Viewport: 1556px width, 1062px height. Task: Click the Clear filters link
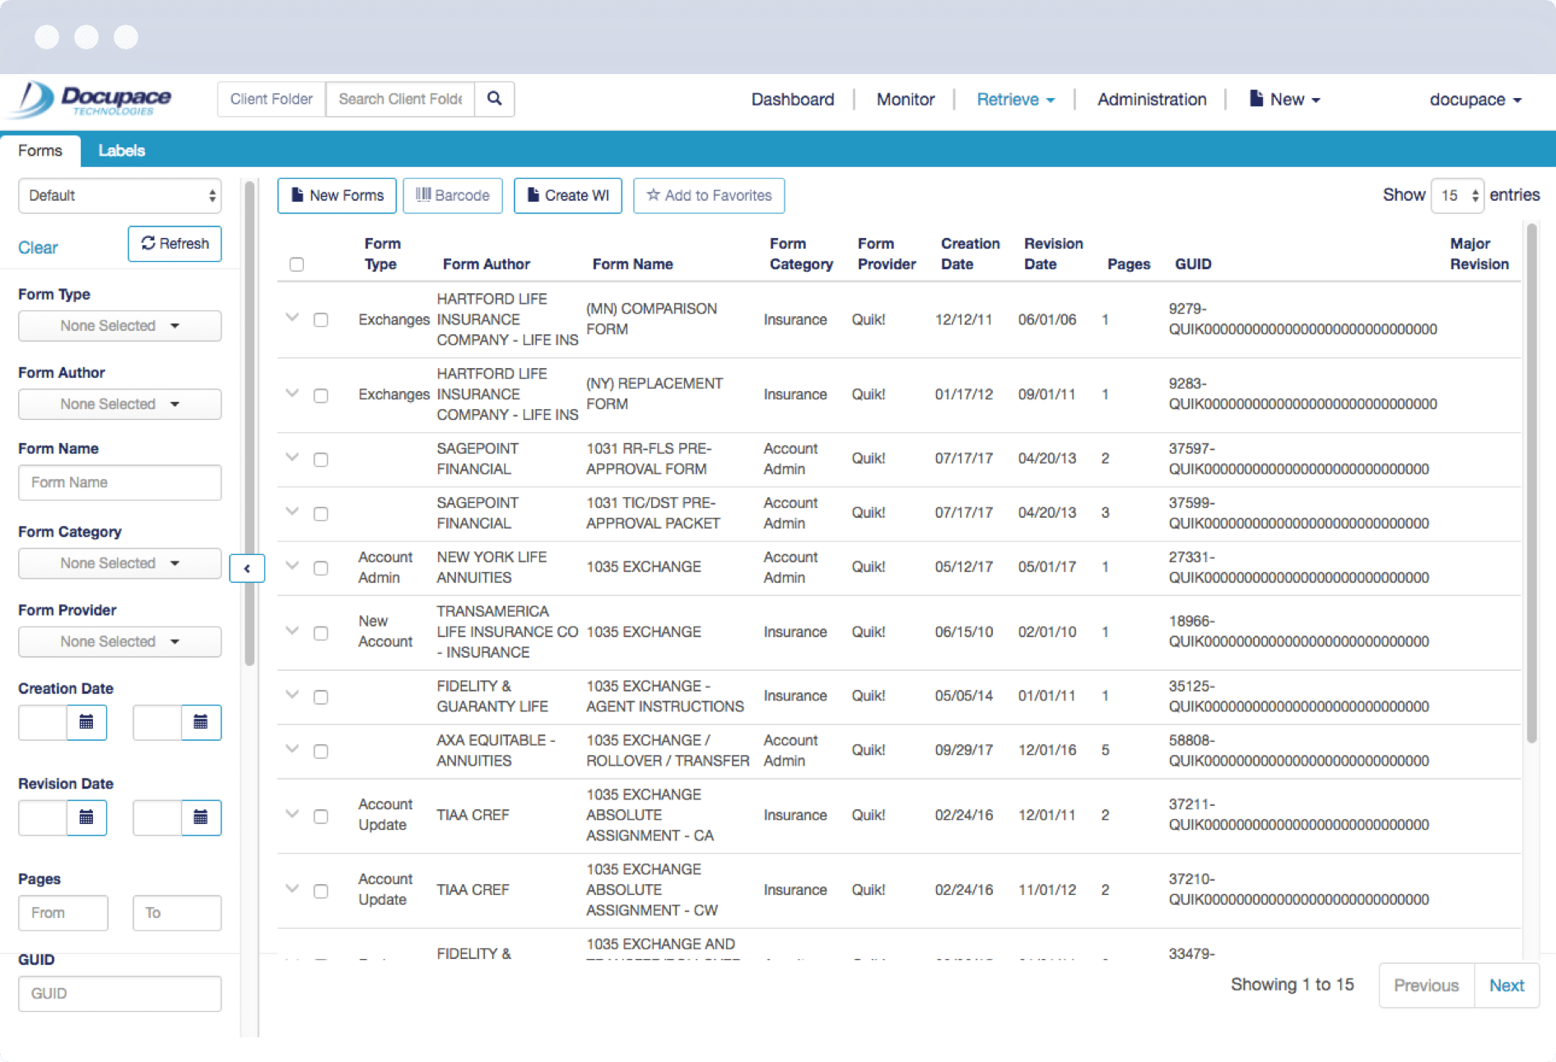click(x=38, y=248)
